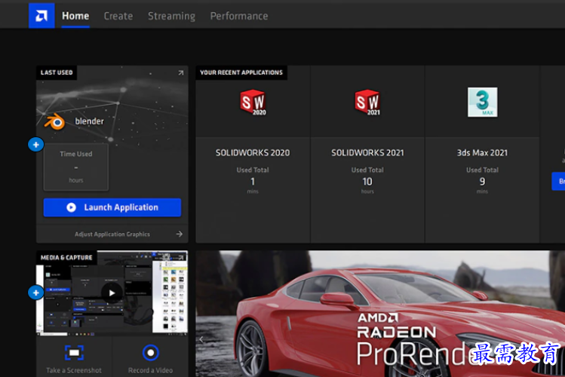This screenshot has width=565, height=377.
Task: Click the partially visible blue button at right
Action: pyautogui.click(x=558, y=181)
